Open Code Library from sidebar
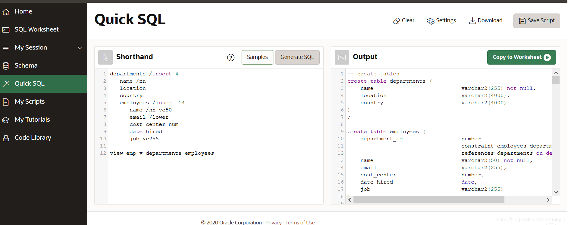The width and height of the screenshot is (568, 225). 43,138
